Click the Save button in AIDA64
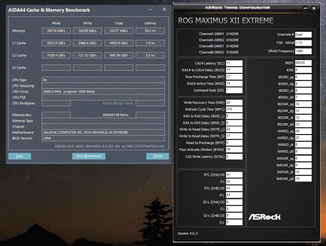This screenshot has height=246, width=326. [20, 156]
